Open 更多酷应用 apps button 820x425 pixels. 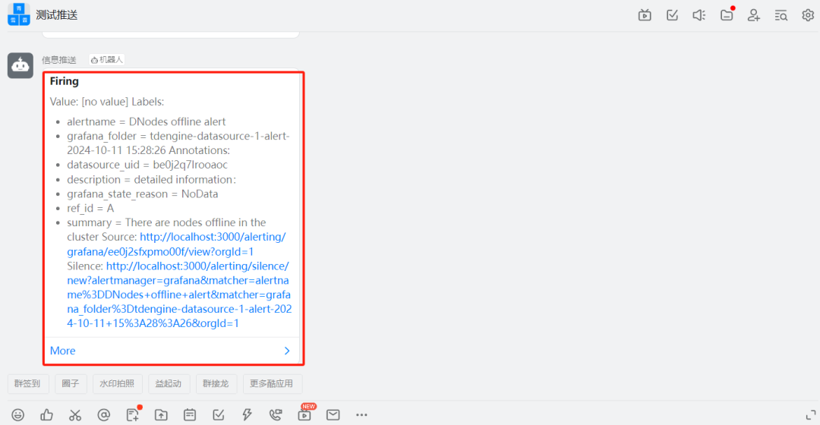tap(271, 384)
